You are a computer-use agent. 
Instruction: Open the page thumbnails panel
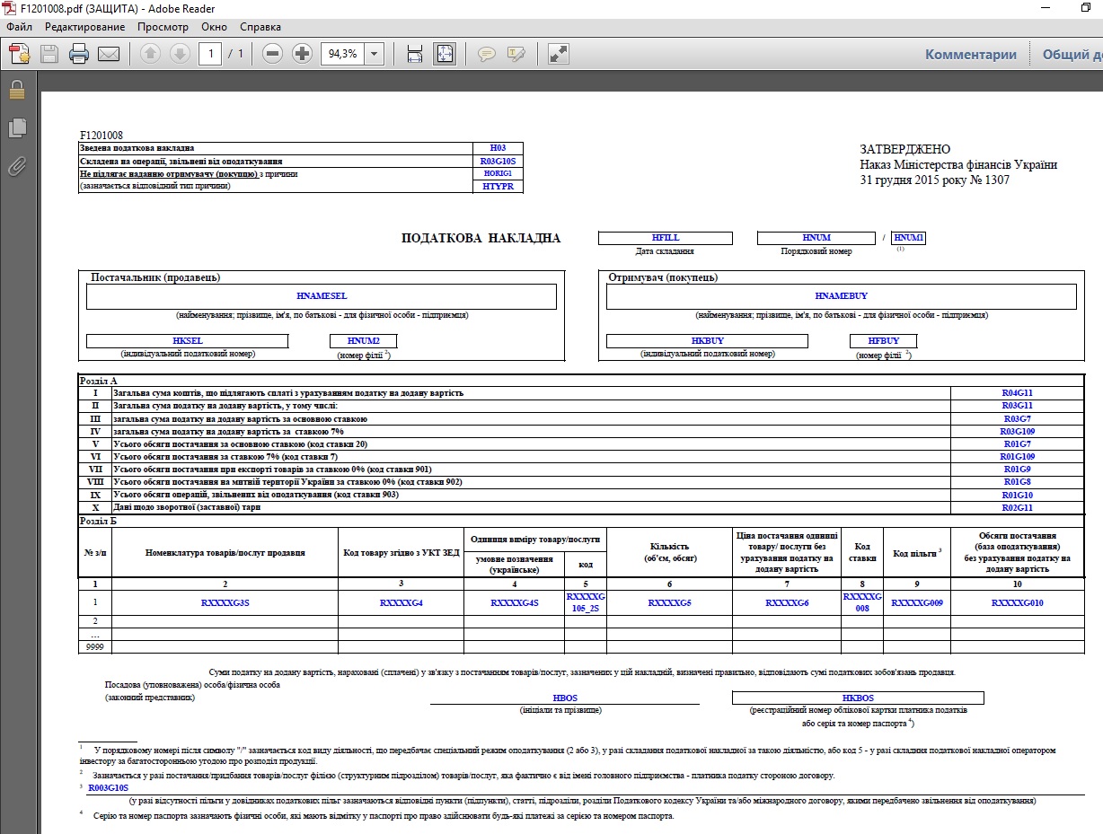[16, 128]
